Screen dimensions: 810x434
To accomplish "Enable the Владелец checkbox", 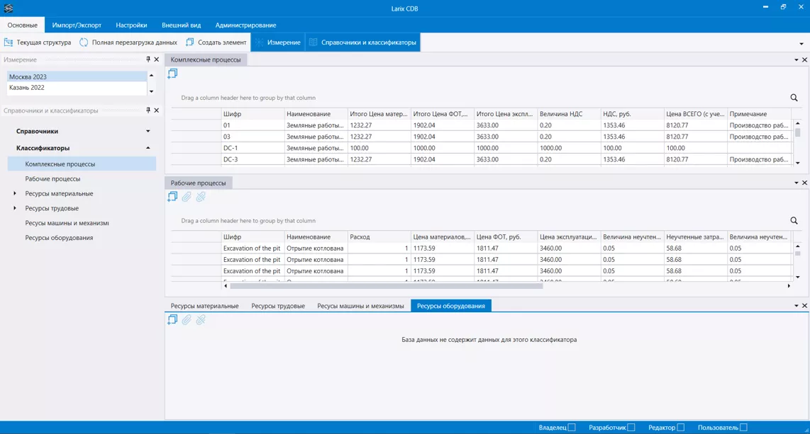I will click(572, 428).
